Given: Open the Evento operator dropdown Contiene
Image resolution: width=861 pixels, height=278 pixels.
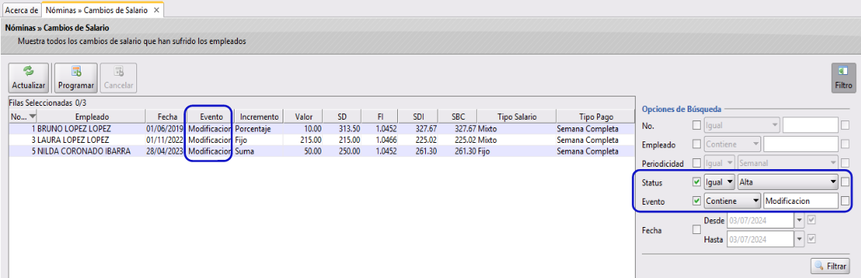Looking at the screenshot, I should coord(732,201).
